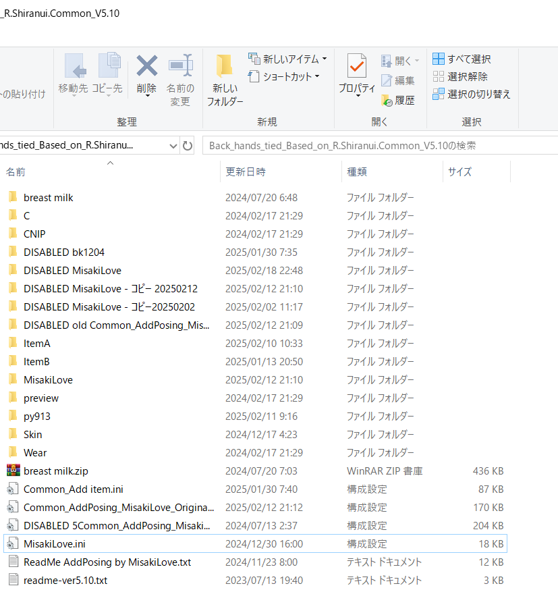Click the folder icon of py913
The width and height of the screenshot is (558, 615).
pyautogui.click(x=13, y=416)
